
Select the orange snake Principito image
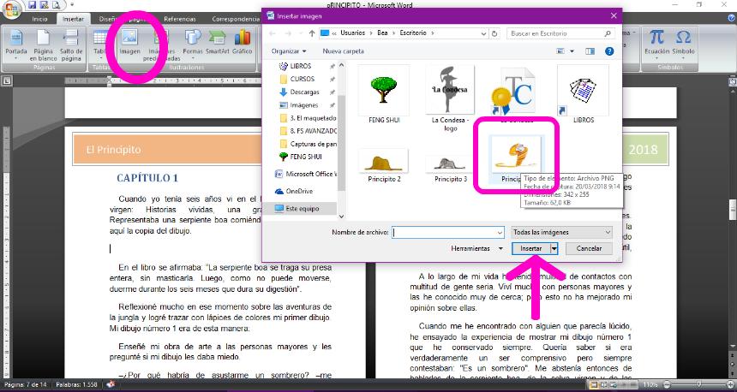(x=516, y=158)
